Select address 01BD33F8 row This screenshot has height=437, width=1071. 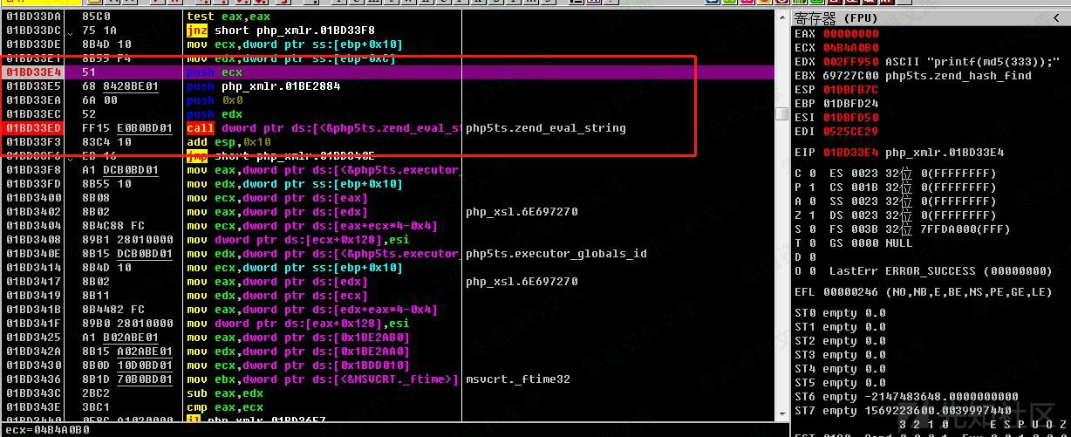33,170
